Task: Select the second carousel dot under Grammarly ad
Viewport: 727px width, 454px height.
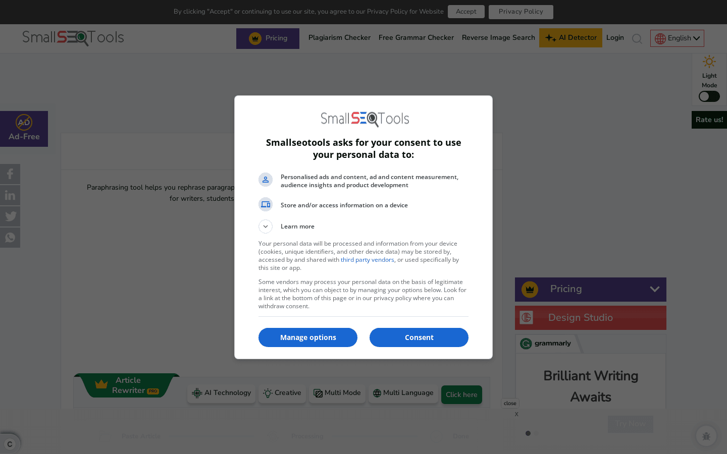Action: click(536, 433)
